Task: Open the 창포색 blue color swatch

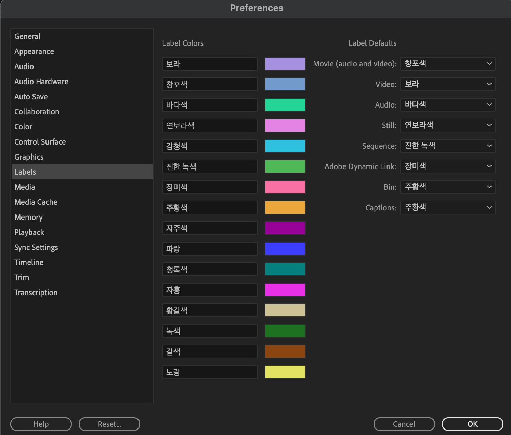Action: click(285, 84)
